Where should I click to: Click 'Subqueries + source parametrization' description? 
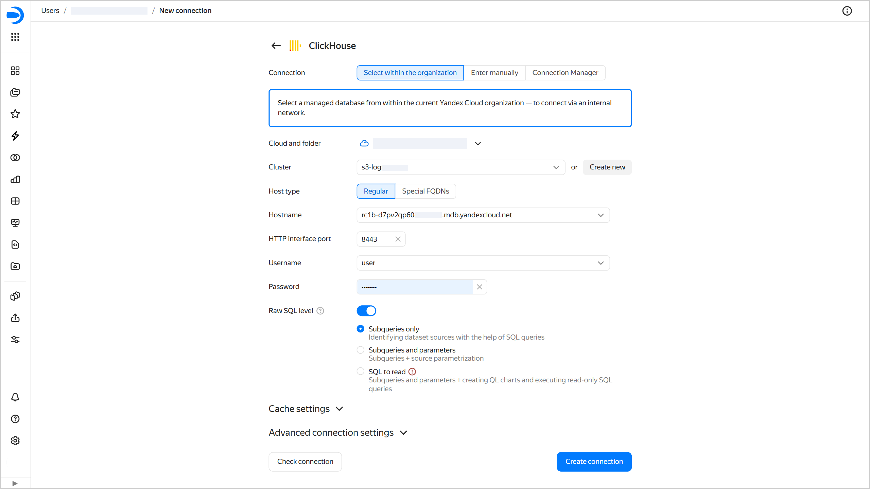[426, 358]
